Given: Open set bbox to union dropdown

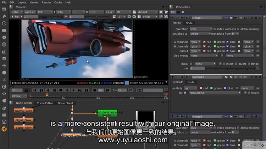Looking at the screenshot, I should [200, 34].
